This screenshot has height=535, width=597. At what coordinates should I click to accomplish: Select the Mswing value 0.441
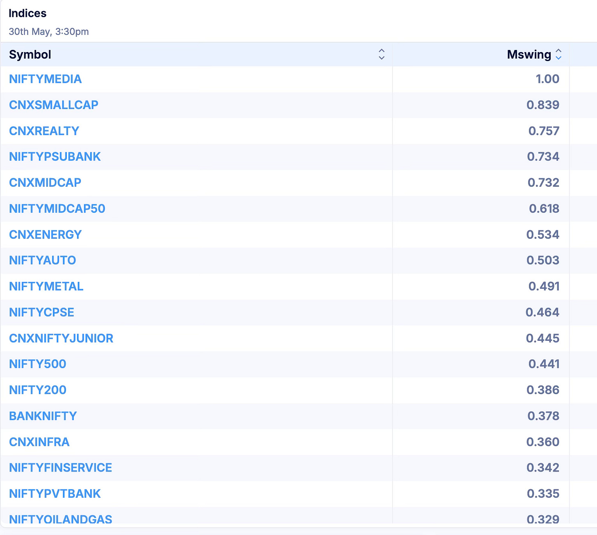coord(544,364)
